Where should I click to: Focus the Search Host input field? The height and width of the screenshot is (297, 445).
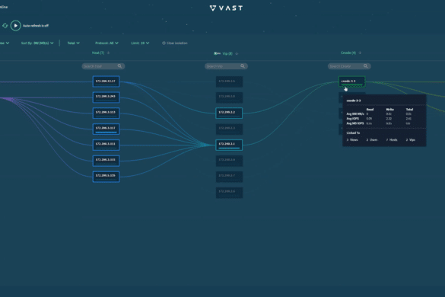point(103,66)
